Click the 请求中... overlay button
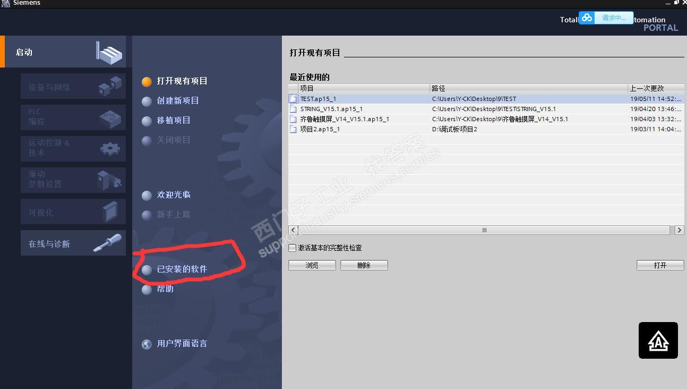The width and height of the screenshot is (687, 389). pos(614,18)
